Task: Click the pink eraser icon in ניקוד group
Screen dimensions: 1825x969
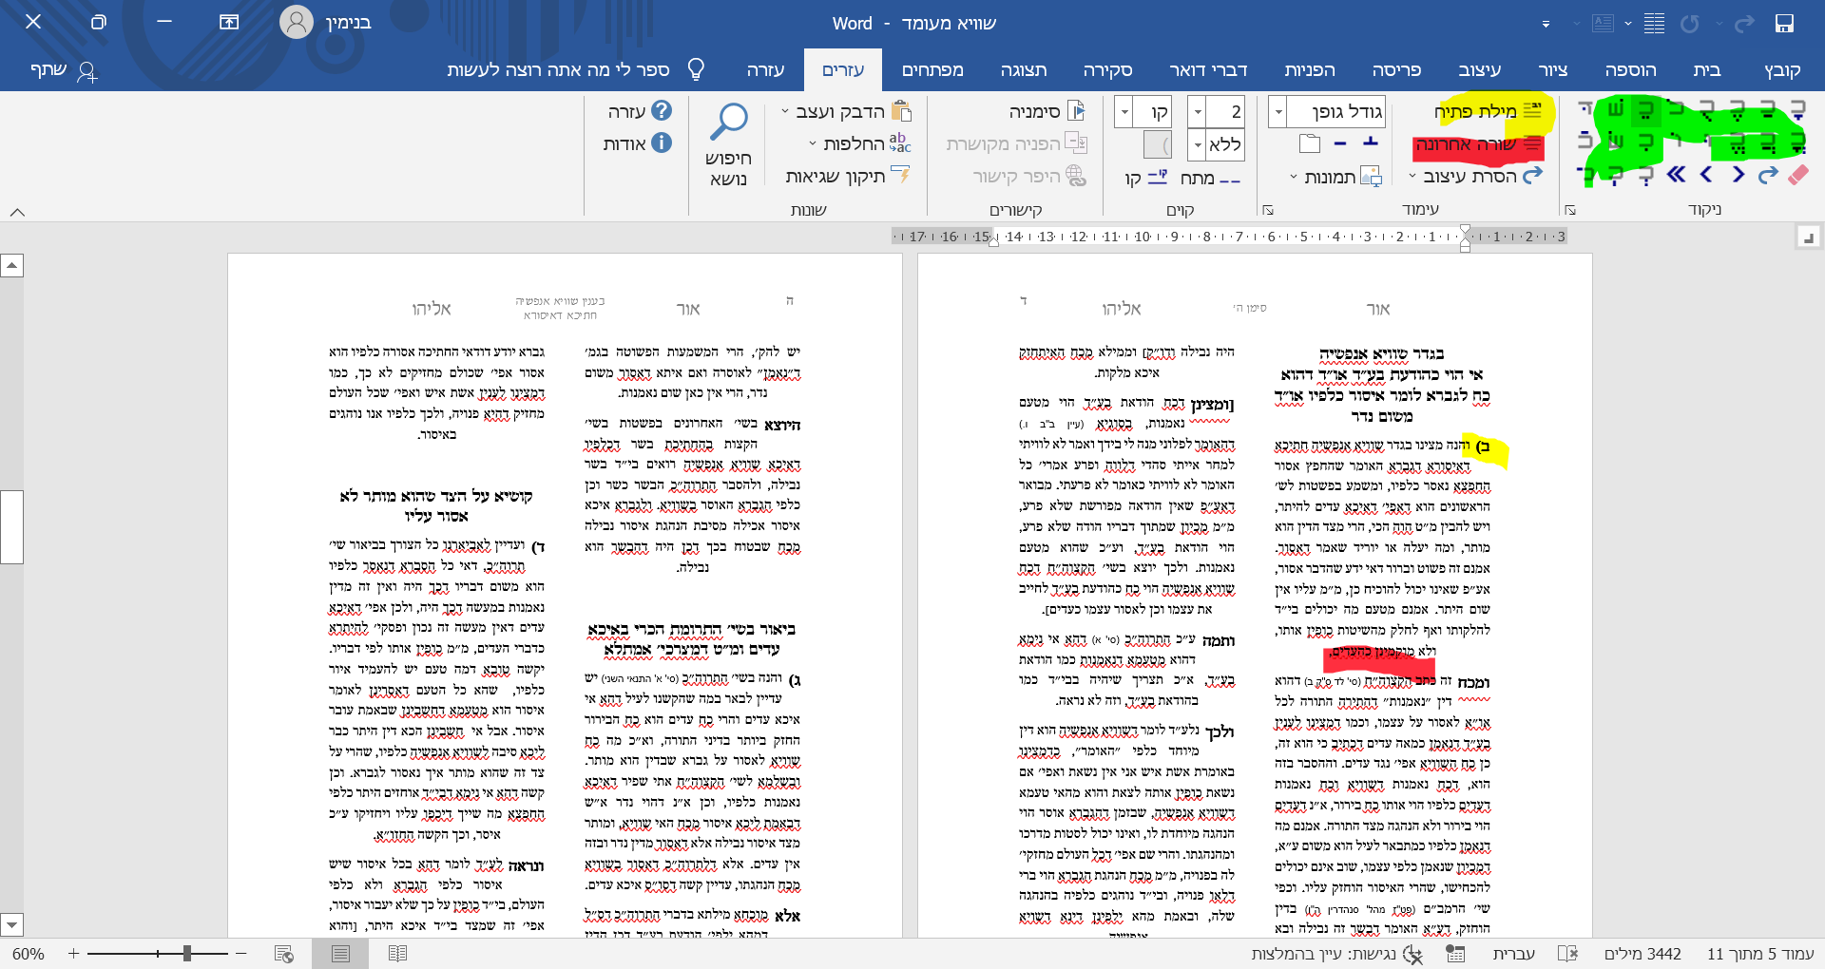Action: tap(1797, 175)
